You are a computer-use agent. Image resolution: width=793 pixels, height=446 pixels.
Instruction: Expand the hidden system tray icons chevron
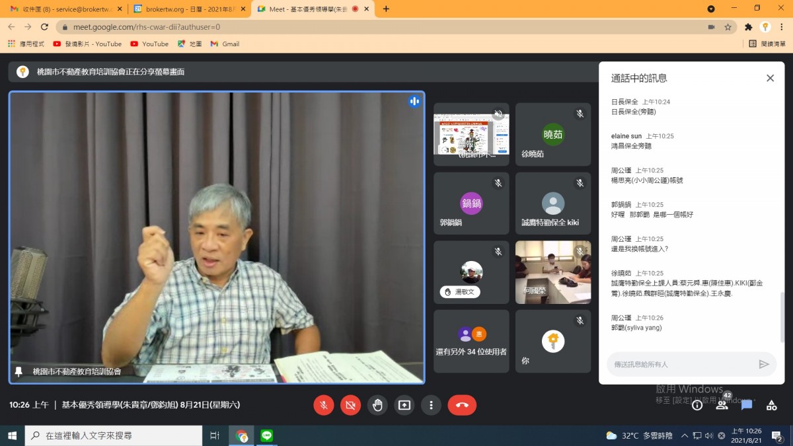click(685, 436)
